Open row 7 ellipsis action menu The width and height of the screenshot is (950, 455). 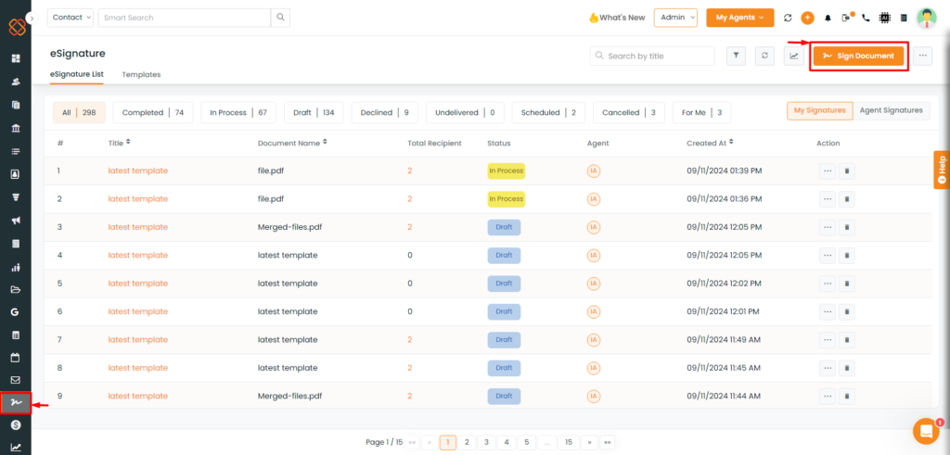click(x=827, y=339)
